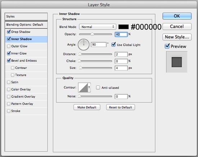Viewport: 198px width, 157px height.
Task: Click the black shadow color swatch
Action: tap(123, 27)
